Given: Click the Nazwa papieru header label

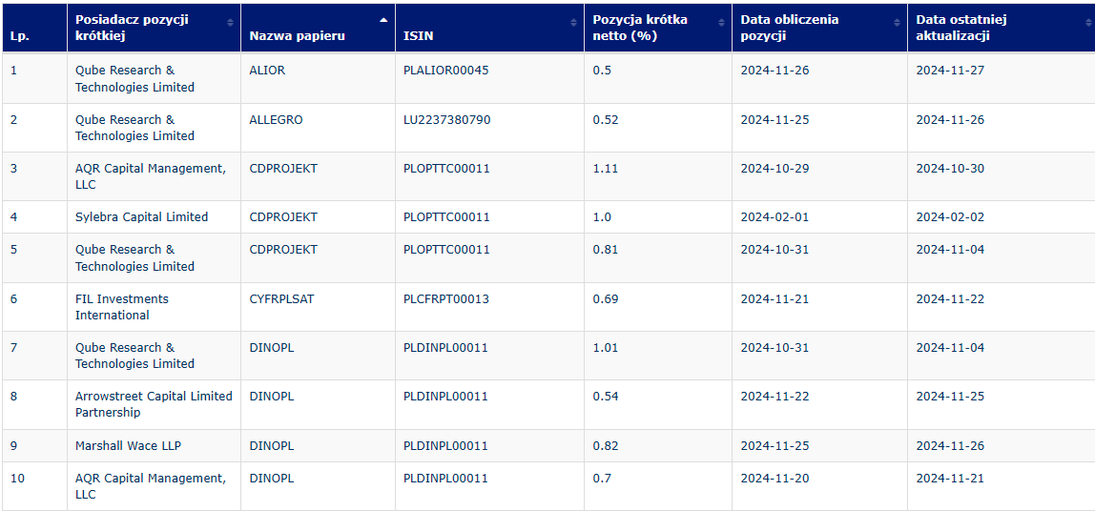Looking at the screenshot, I should [x=297, y=36].
